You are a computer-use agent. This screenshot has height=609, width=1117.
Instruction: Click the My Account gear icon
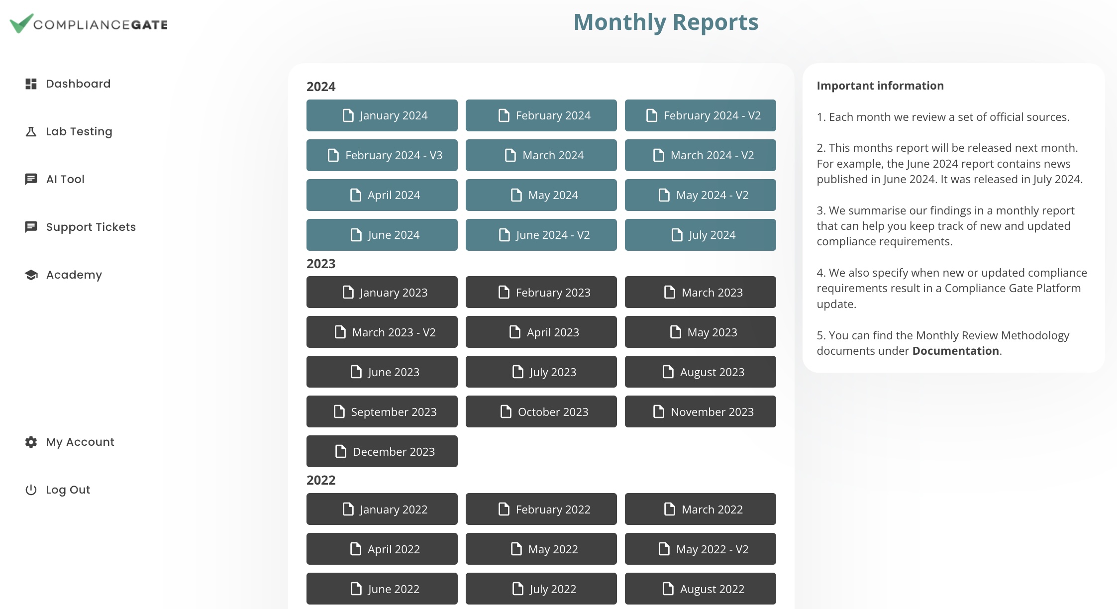coord(31,442)
